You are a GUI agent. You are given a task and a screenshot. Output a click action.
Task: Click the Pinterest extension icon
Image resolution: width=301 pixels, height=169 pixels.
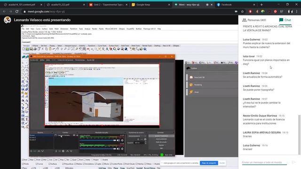tap(275, 11)
